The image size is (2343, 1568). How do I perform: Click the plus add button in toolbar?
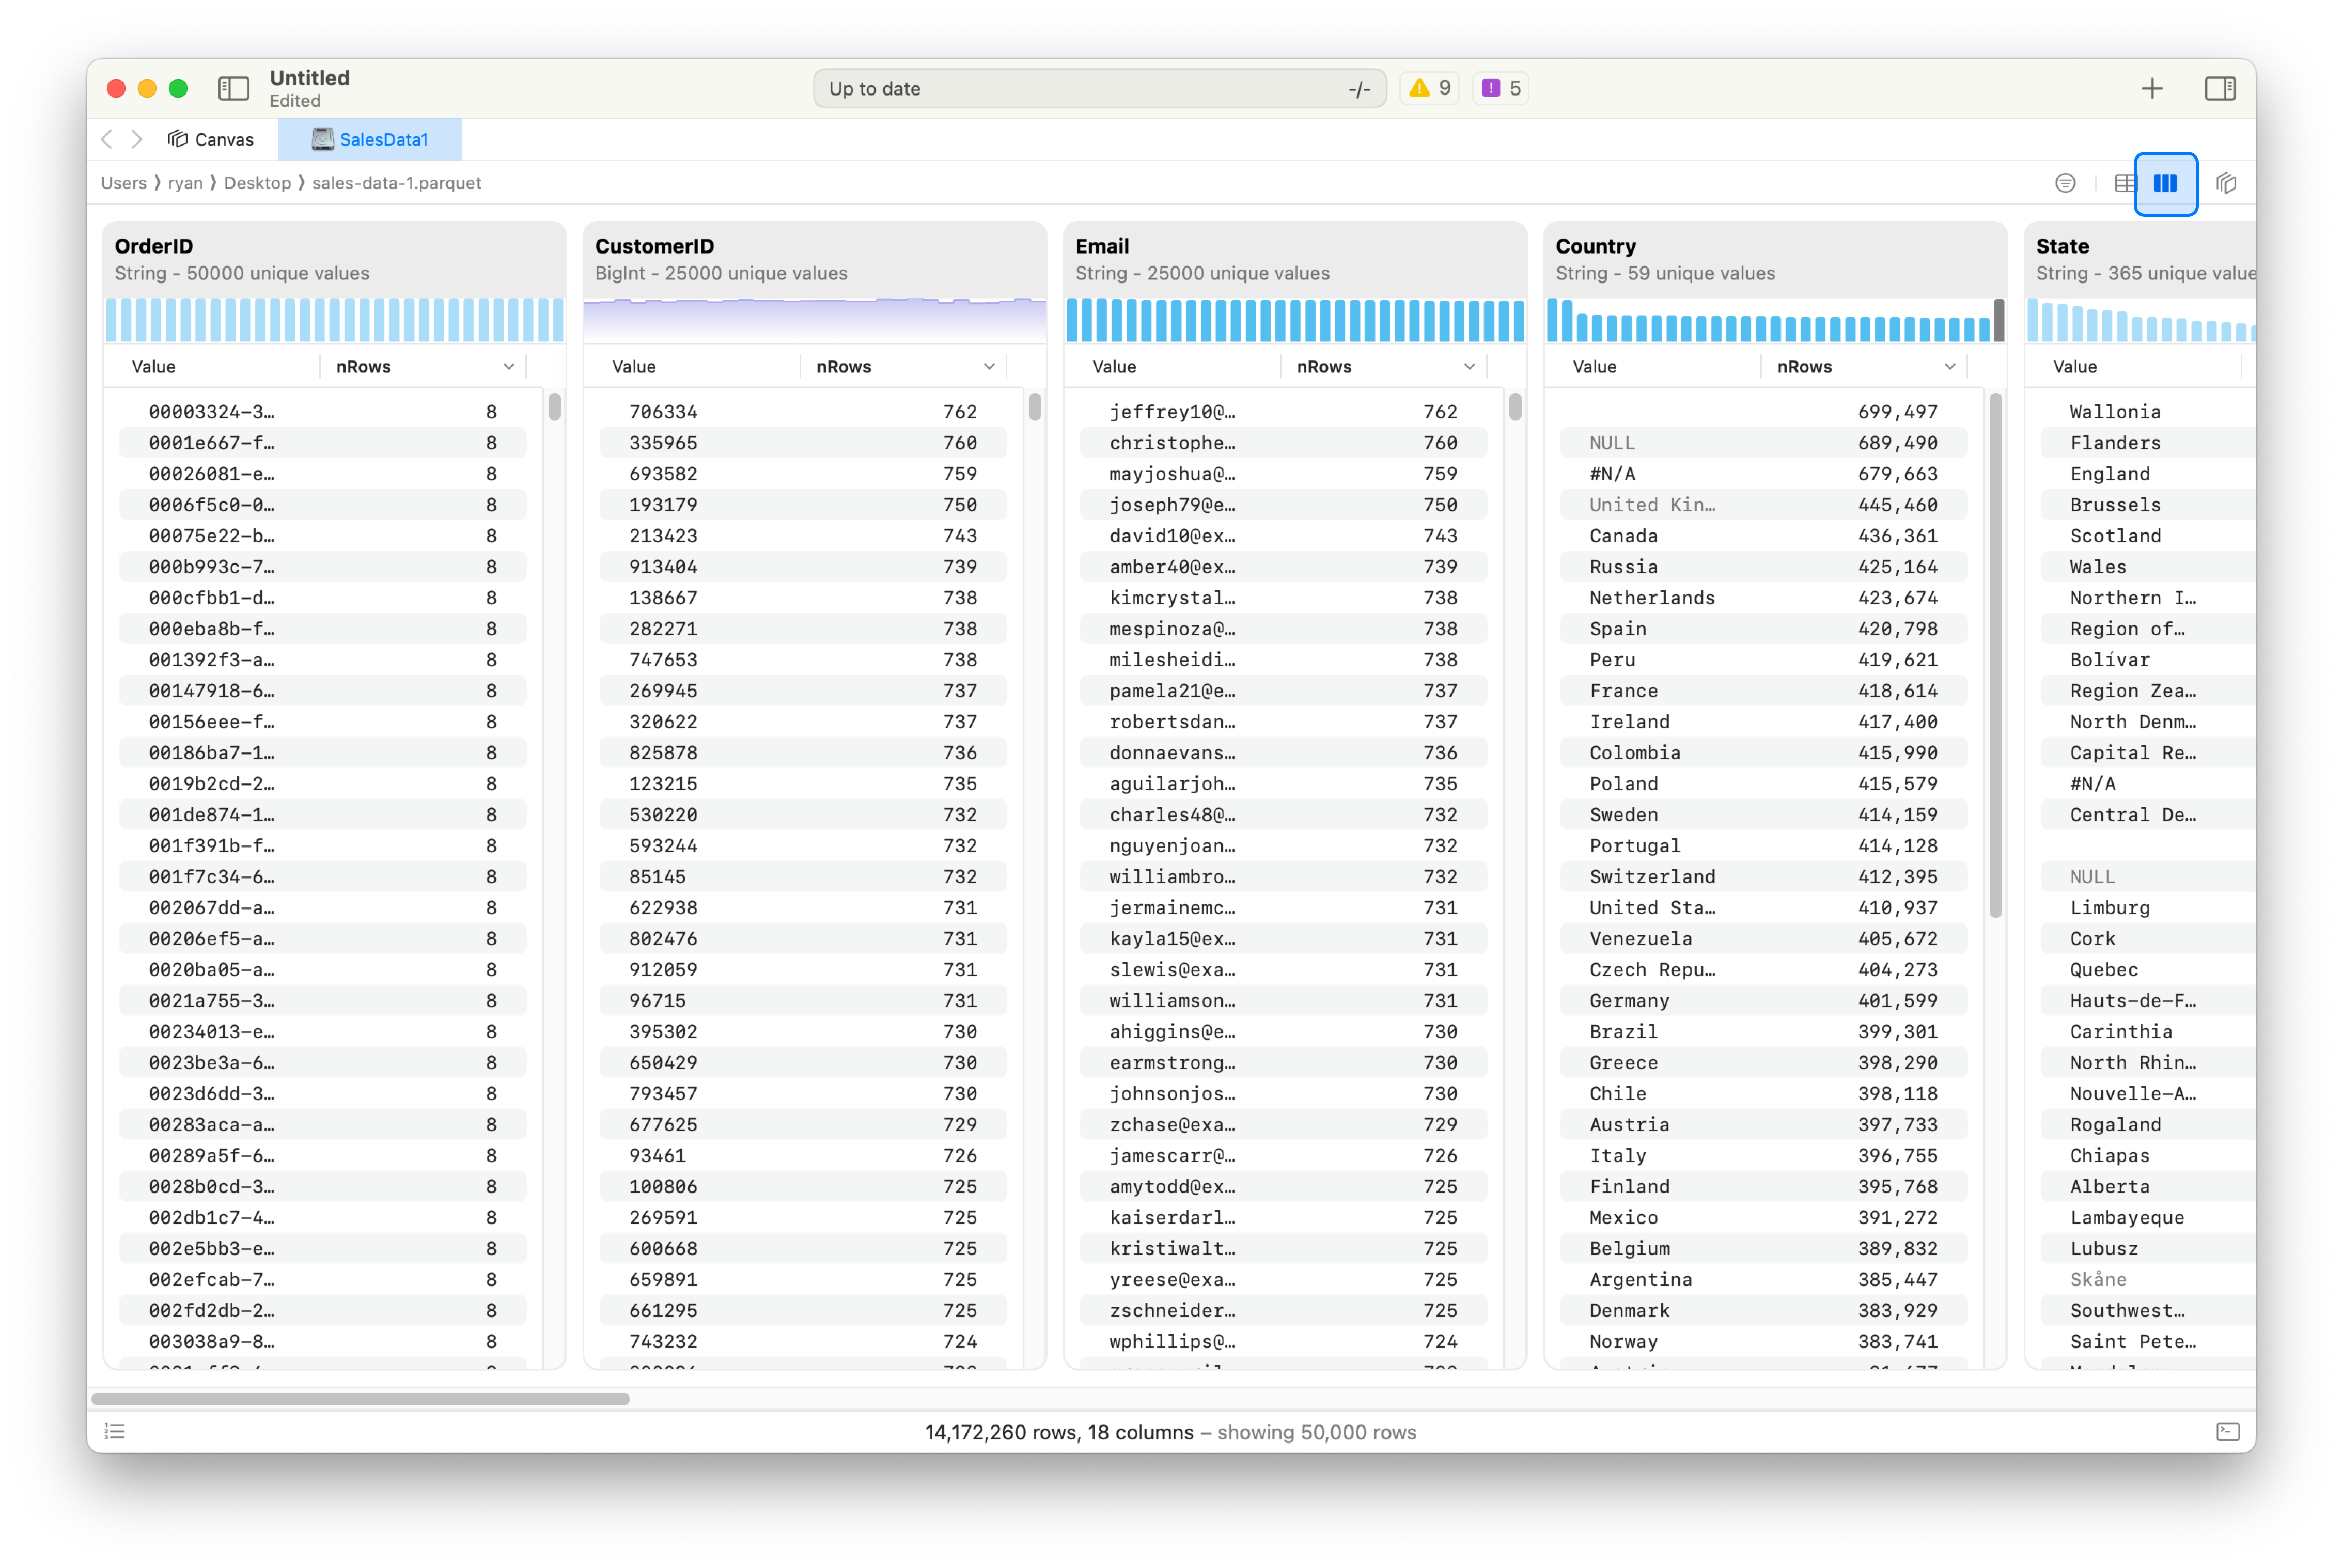(2151, 88)
